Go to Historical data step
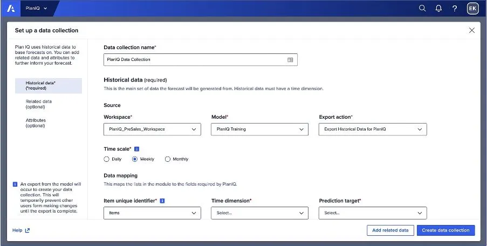 pos(49,86)
